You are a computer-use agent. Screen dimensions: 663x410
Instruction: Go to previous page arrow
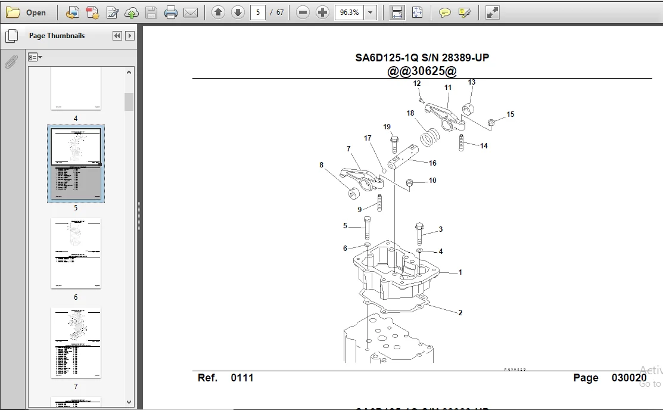218,13
